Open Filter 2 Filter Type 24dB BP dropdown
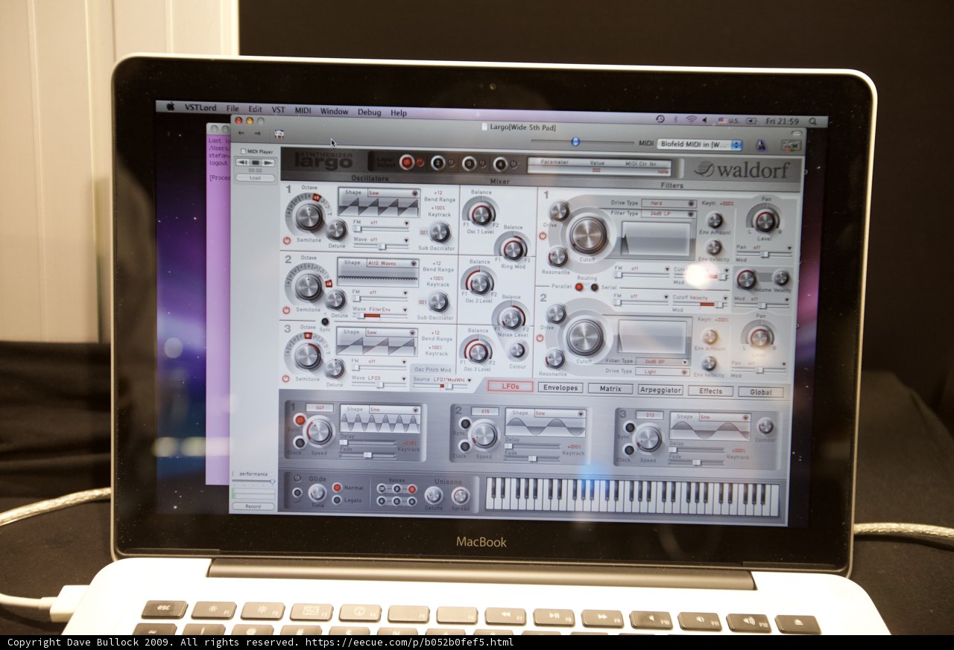 click(x=663, y=361)
